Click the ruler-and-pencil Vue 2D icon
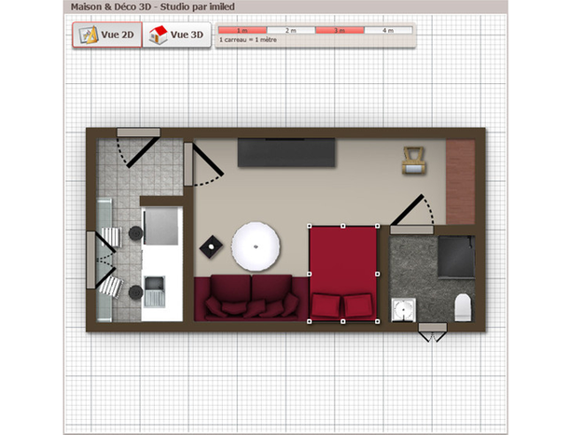 (89, 35)
